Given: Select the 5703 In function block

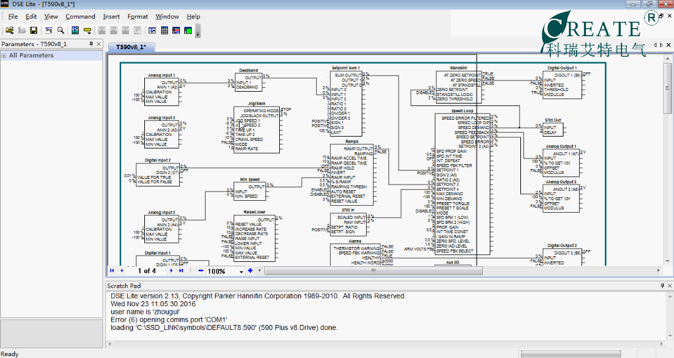Looking at the screenshot, I should pos(348,225).
